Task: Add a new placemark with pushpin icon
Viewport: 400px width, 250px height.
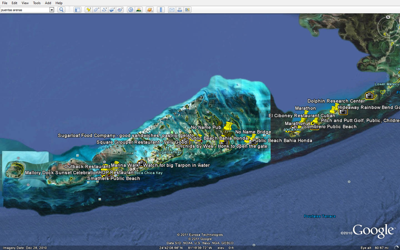Action: pos(88,10)
